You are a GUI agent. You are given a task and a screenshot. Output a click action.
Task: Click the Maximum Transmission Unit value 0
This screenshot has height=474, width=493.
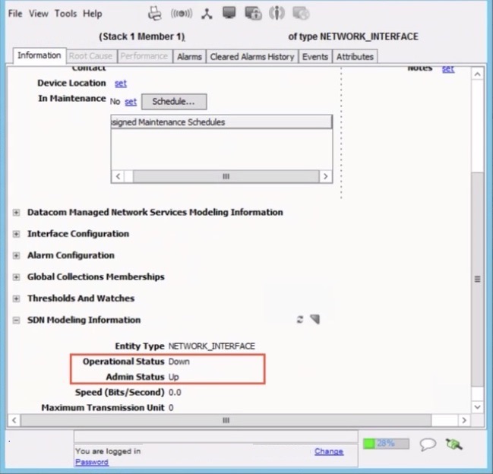171,408
